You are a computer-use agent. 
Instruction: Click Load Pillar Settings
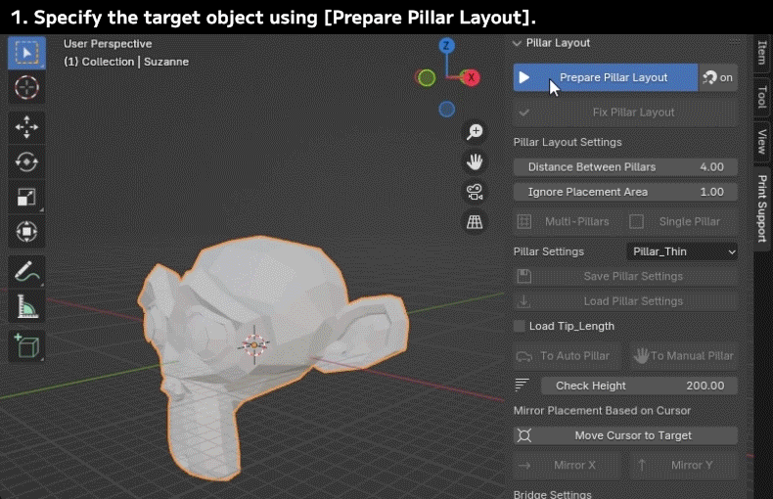coord(625,301)
